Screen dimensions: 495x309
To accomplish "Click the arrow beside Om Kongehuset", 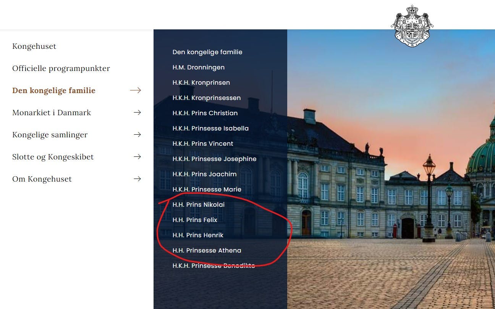I will pos(137,179).
